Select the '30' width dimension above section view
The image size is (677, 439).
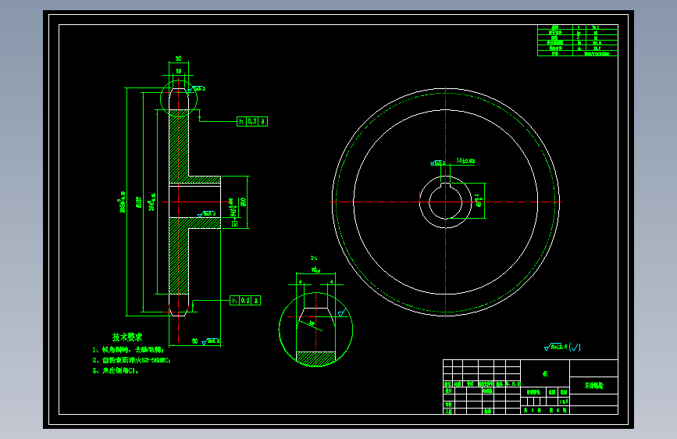point(178,59)
